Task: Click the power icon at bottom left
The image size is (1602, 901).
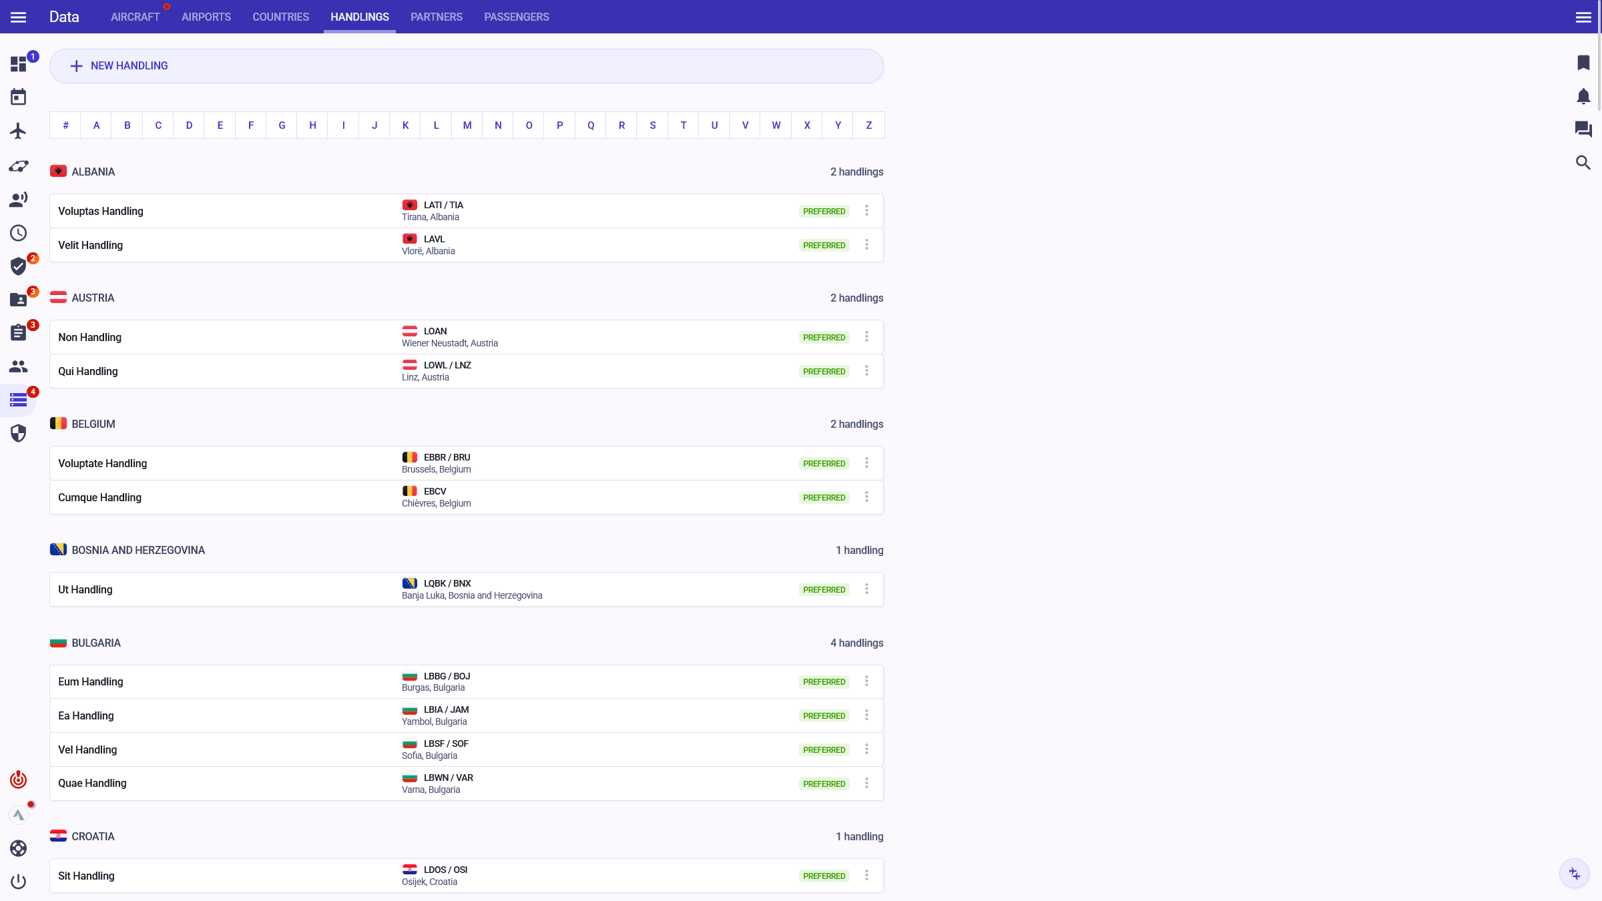Action: [18, 882]
